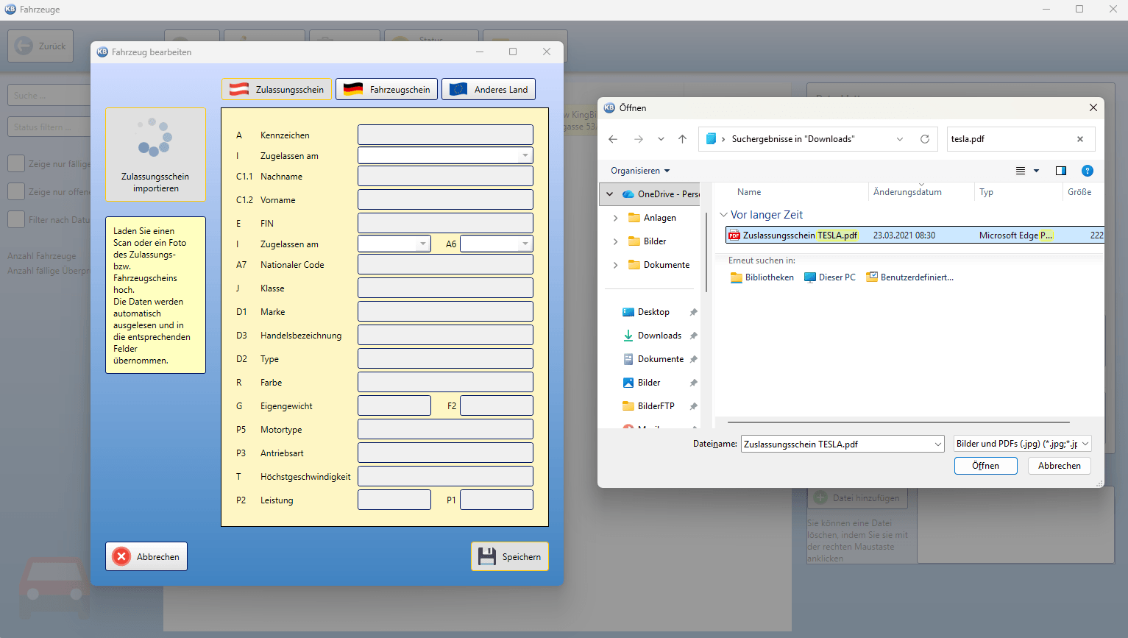This screenshot has height=638, width=1128.
Task: Navigate up one folder with up arrow
Action: [682, 139]
